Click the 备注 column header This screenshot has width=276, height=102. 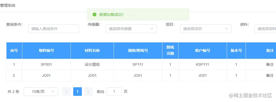(261, 50)
